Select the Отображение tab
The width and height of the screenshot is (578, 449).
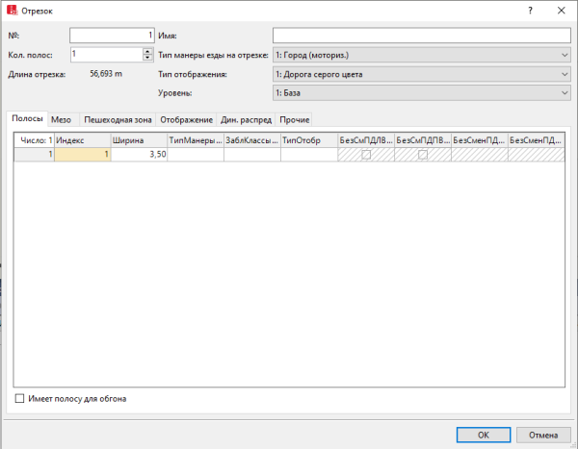(x=186, y=119)
